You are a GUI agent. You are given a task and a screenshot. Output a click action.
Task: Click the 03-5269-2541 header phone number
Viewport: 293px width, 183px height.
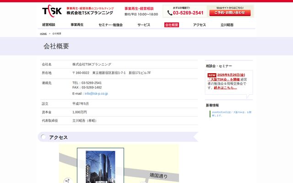tap(188, 13)
